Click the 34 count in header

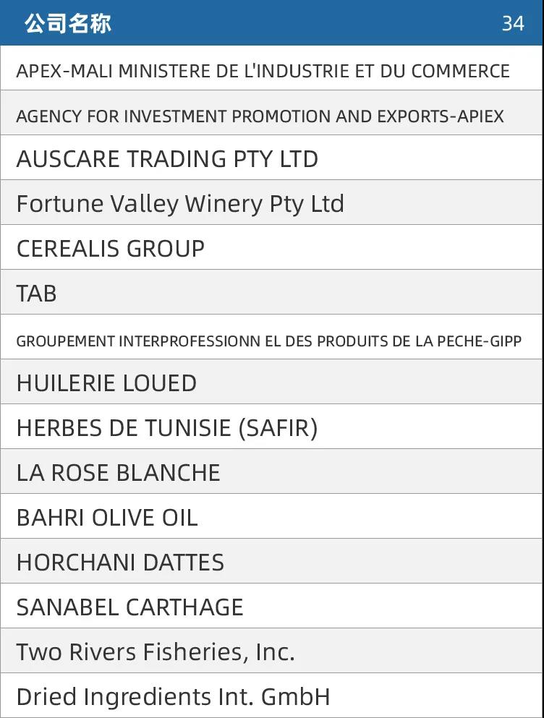513,23
